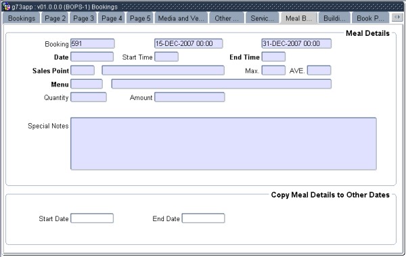Select the Meal B... tab
This screenshot has height=257, width=406.
pos(298,18)
